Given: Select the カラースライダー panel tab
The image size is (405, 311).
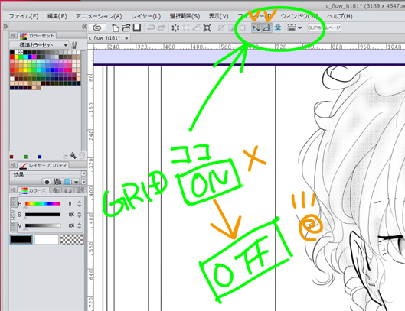Looking at the screenshot, I should click(x=34, y=190).
